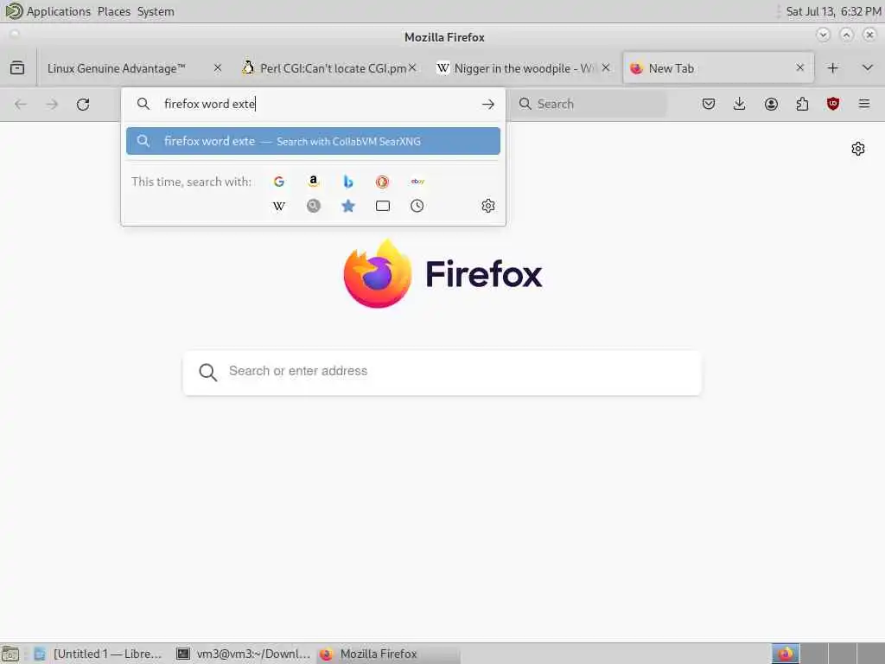Search history via the clock icon
The width and height of the screenshot is (885, 664).
pos(417,206)
